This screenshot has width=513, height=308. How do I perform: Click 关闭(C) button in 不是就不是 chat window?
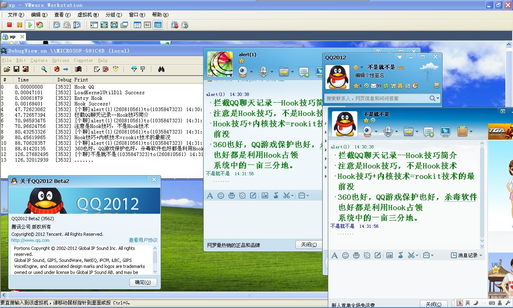click(434, 304)
